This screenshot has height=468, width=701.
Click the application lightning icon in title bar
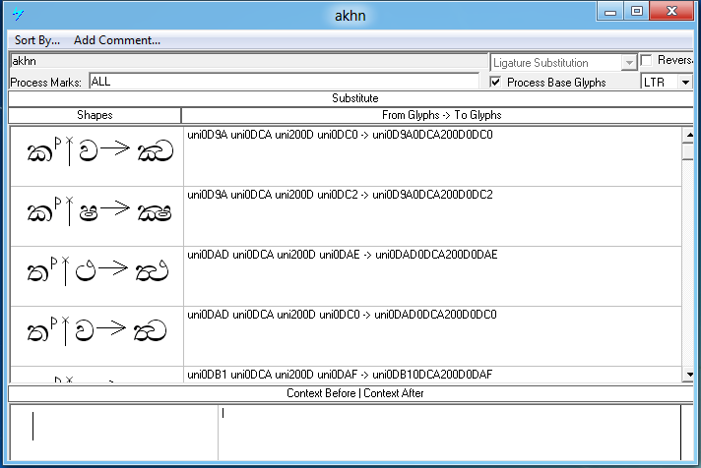pyautogui.click(x=19, y=15)
